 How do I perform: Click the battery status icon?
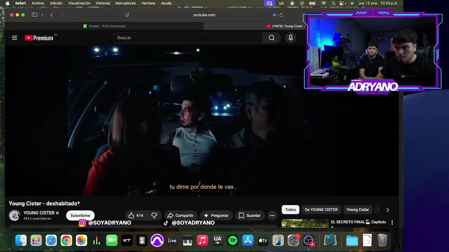point(313,3)
